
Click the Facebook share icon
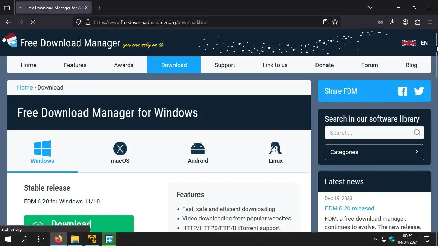[403, 91]
